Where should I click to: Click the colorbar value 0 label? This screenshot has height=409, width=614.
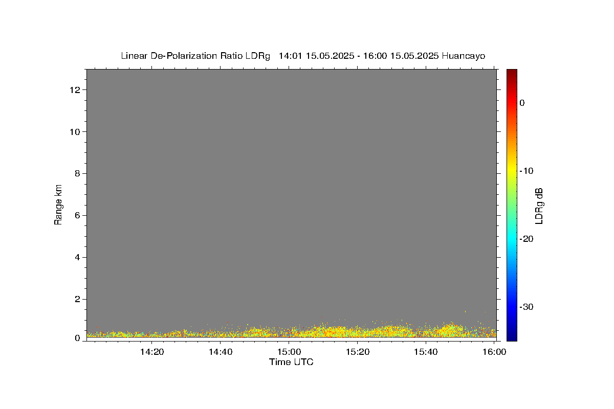522,103
